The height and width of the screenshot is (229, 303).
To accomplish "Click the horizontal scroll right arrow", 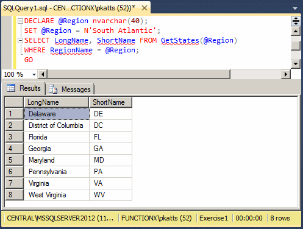I will [x=286, y=74].
